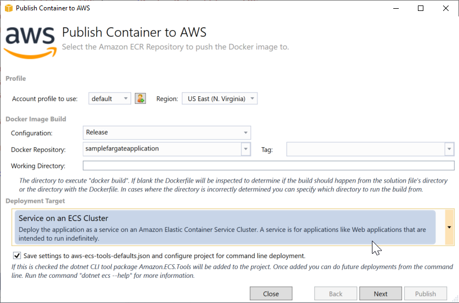Open the Tag dropdown arrow
Image resolution: width=459 pixels, height=303 pixels.
pyautogui.click(x=449, y=149)
